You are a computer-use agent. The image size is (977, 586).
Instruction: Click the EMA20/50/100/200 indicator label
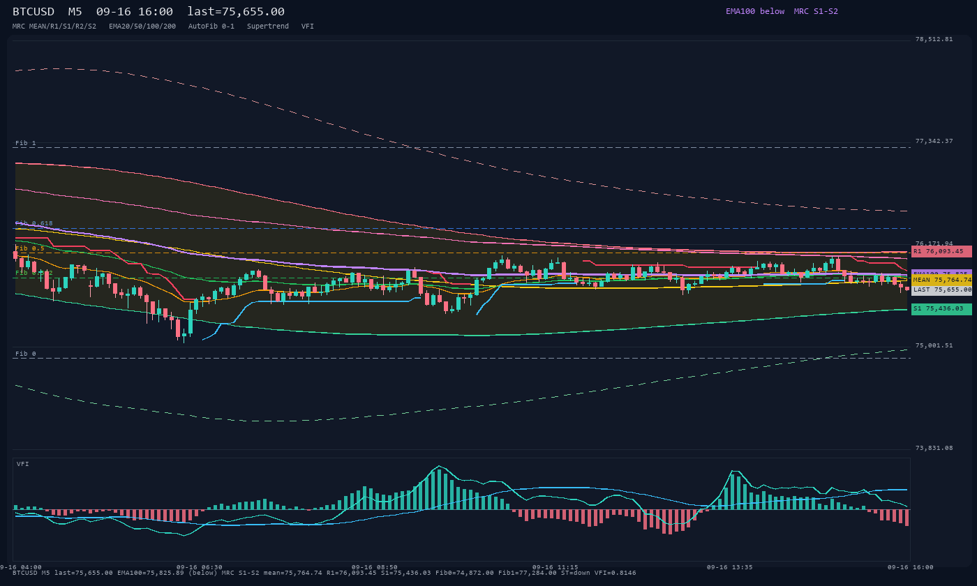[x=142, y=26]
